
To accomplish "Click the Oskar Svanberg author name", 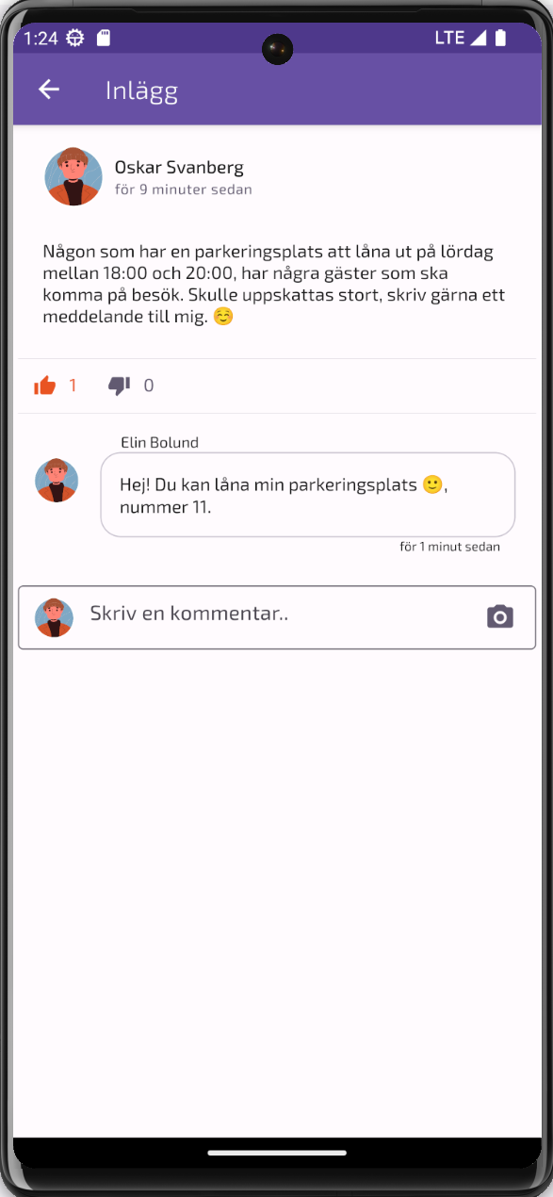I will point(179,168).
